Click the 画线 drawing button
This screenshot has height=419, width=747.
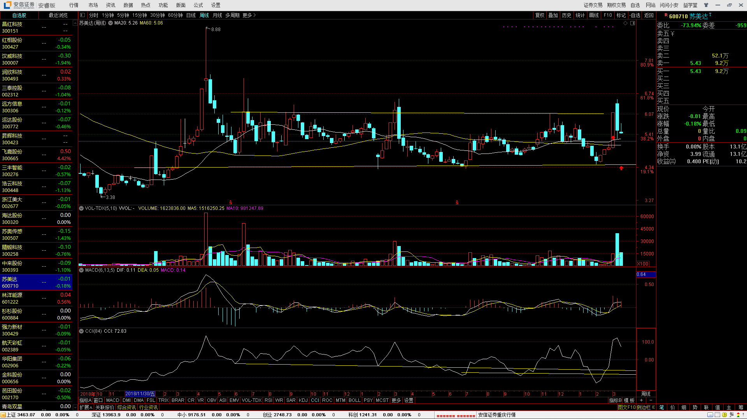(x=594, y=15)
